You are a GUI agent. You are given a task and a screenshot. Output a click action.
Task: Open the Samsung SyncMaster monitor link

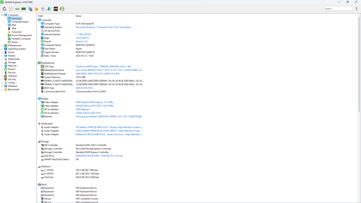(109, 117)
